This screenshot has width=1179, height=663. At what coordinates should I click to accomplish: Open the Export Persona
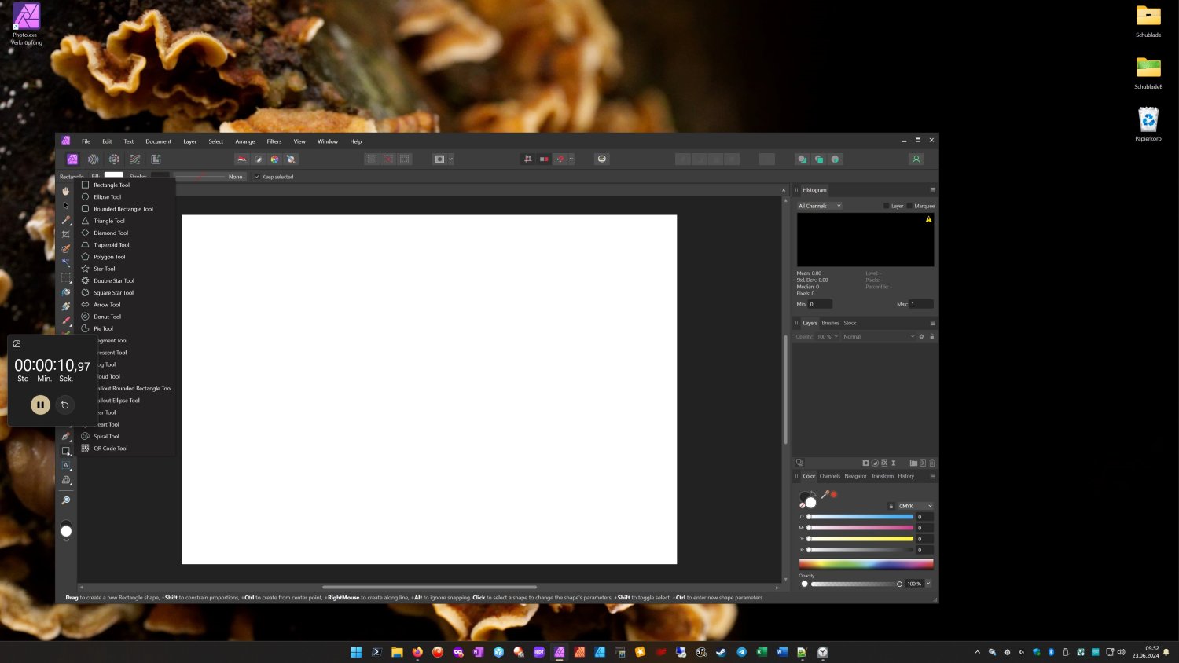pos(156,159)
